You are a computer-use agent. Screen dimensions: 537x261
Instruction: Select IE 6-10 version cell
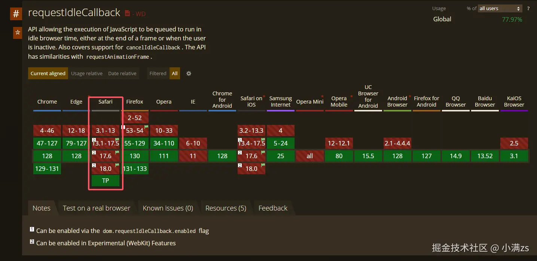pyautogui.click(x=193, y=143)
